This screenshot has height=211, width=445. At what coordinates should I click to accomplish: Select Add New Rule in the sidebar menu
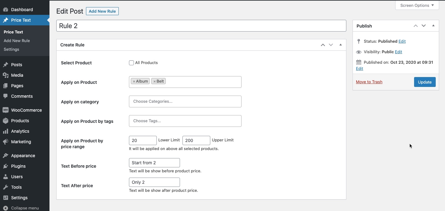click(17, 41)
